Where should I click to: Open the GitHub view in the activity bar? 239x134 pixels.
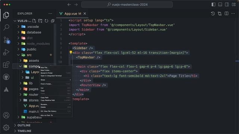pyautogui.click(x=6, y=77)
